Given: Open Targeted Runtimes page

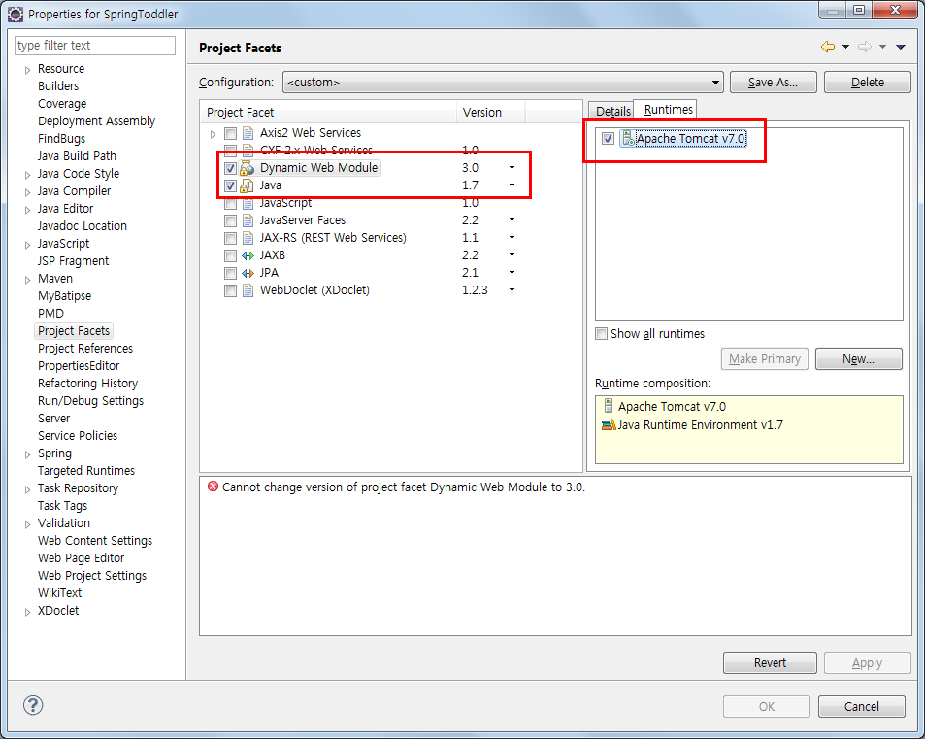Looking at the screenshot, I should [86, 470].
